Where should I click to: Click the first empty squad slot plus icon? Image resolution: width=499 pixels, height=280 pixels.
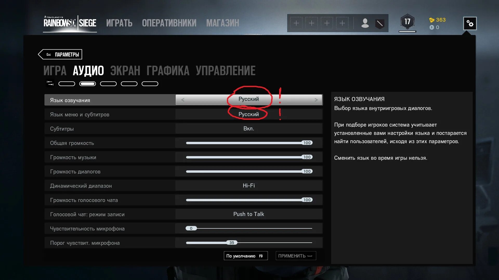pos(296,23)
